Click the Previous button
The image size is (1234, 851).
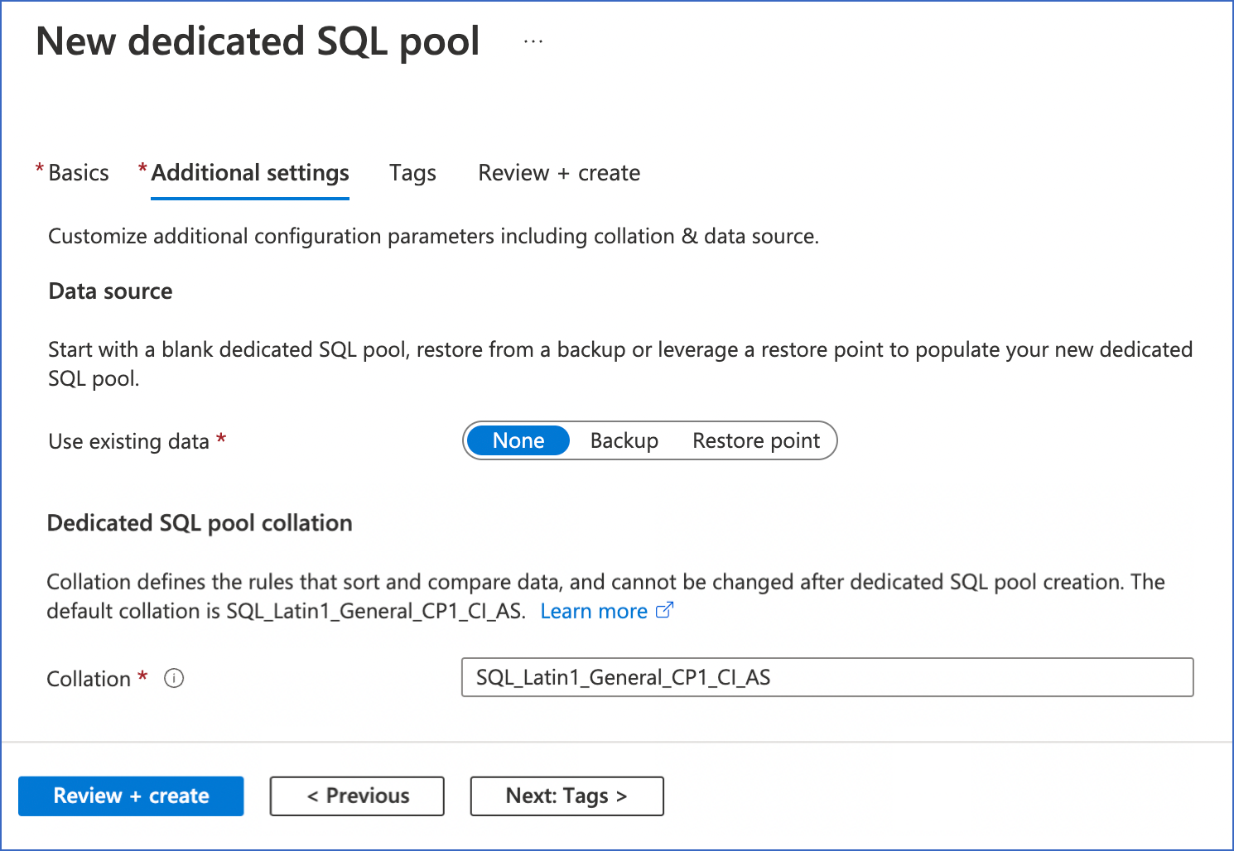357,796
